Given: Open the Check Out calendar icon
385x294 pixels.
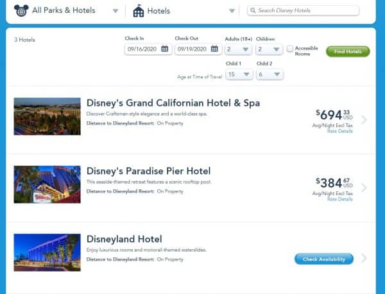Looking at the screenshot, I should pos(214,49).
